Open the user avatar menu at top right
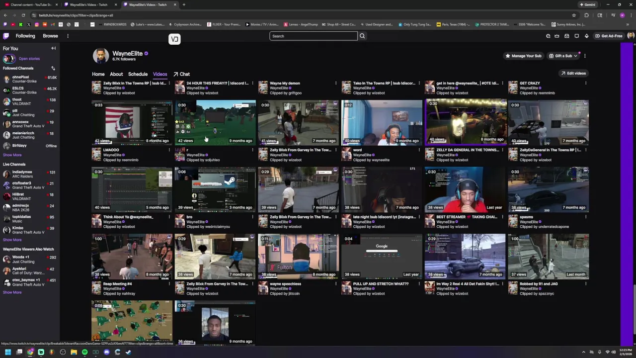Image resolution: width=636 pixels, height=358 pixels. pyautogui.click(x=631, y=36)
